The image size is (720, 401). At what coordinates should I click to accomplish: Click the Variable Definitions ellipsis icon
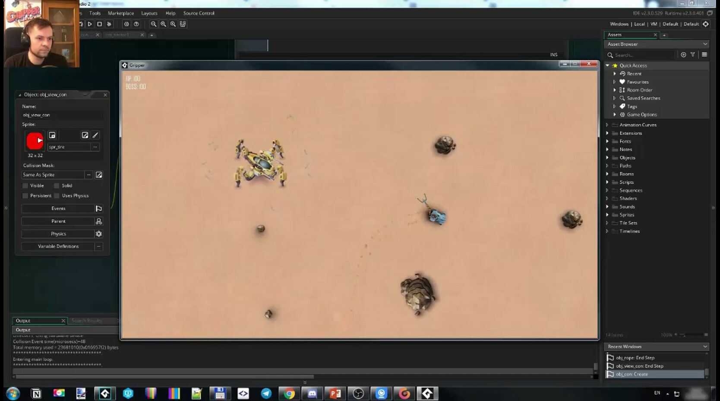pos(99,246)
